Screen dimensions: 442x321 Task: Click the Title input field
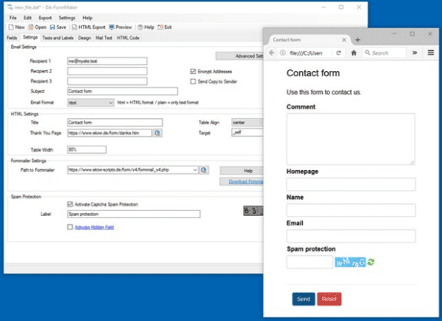point(115,123)
